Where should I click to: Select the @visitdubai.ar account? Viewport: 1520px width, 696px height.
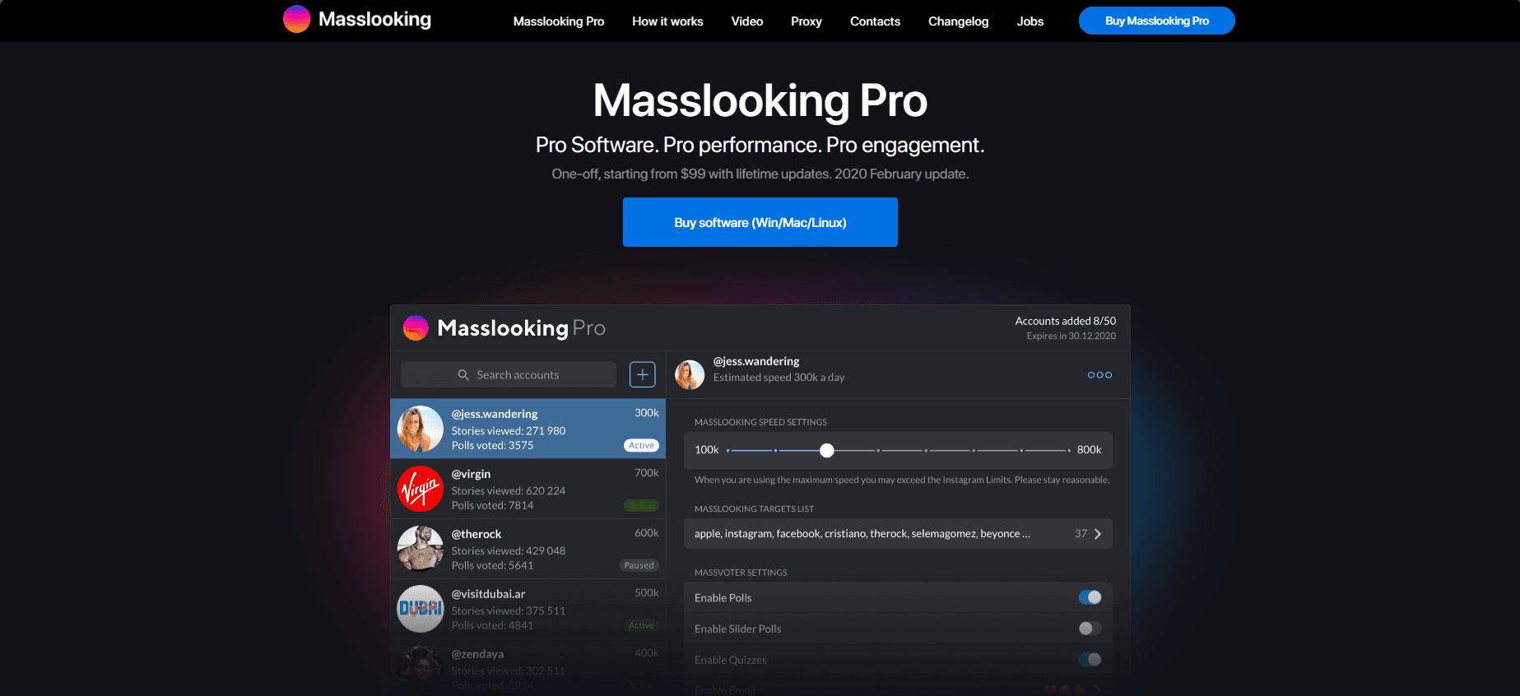point(528,609)
